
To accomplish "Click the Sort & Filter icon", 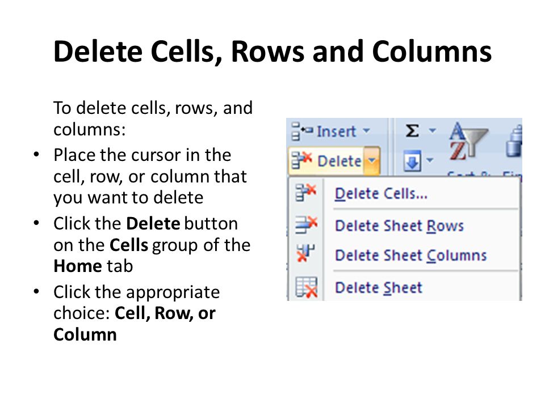I will 468,142.
